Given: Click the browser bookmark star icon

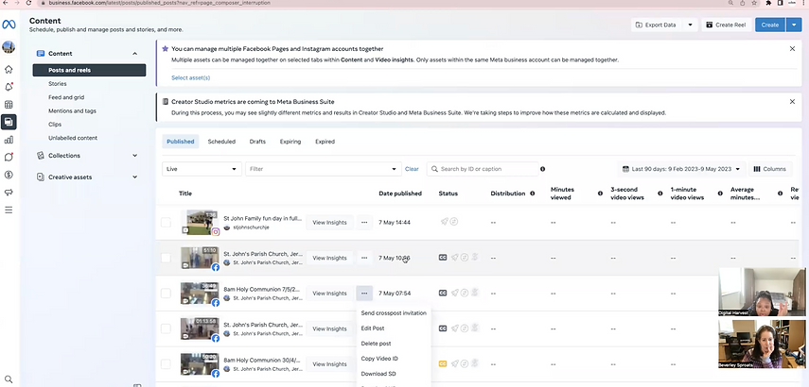Looking at the screenshot, I should (x=754, y=3).
